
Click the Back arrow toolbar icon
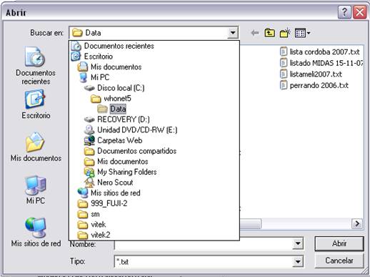pos(255,33)
